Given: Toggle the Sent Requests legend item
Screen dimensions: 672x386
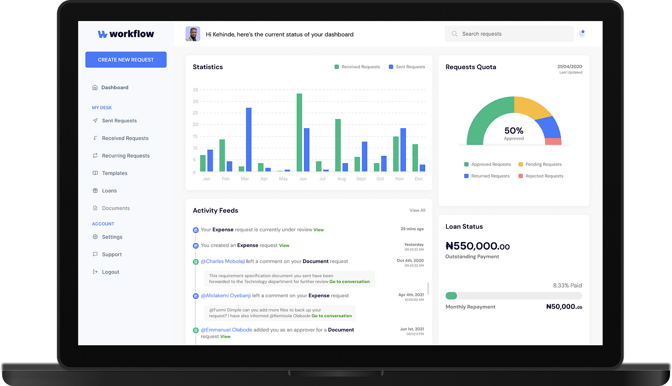Looking at the screenshot, I should (x=407, y=67).
